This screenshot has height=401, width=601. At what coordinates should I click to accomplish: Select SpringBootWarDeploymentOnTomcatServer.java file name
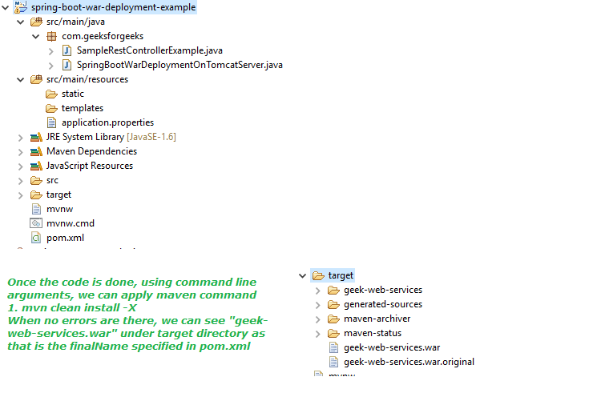(179, 65)
